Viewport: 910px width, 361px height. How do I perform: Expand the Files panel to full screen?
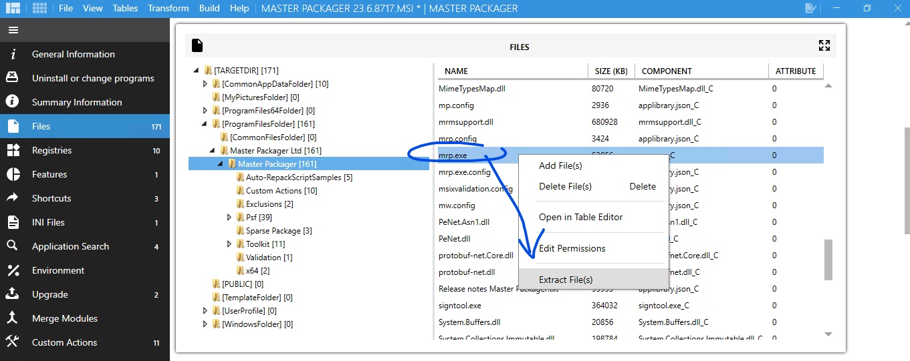pos(824,45)
